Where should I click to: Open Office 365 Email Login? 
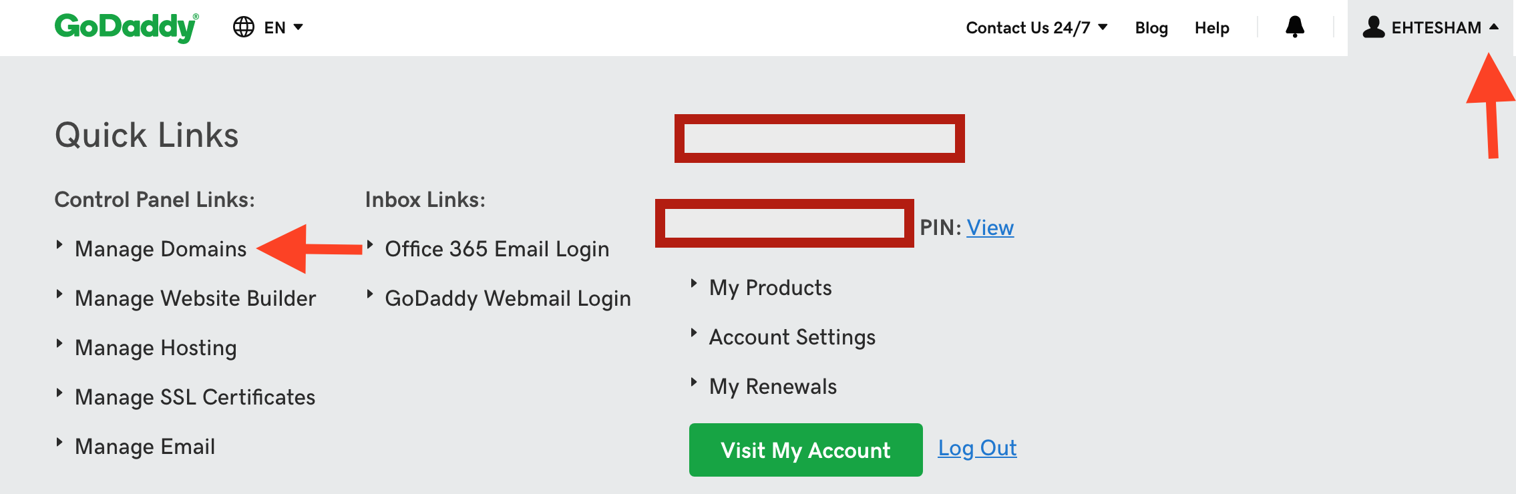pyautogui.click(x=497, y=249)
